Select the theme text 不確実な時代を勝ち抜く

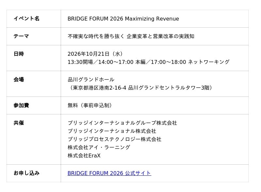pos(96,36)
